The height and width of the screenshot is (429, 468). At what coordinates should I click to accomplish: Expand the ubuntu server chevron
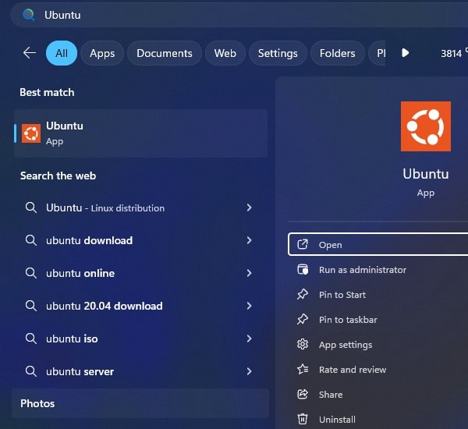pyautogui.click(x=250, y=371)
